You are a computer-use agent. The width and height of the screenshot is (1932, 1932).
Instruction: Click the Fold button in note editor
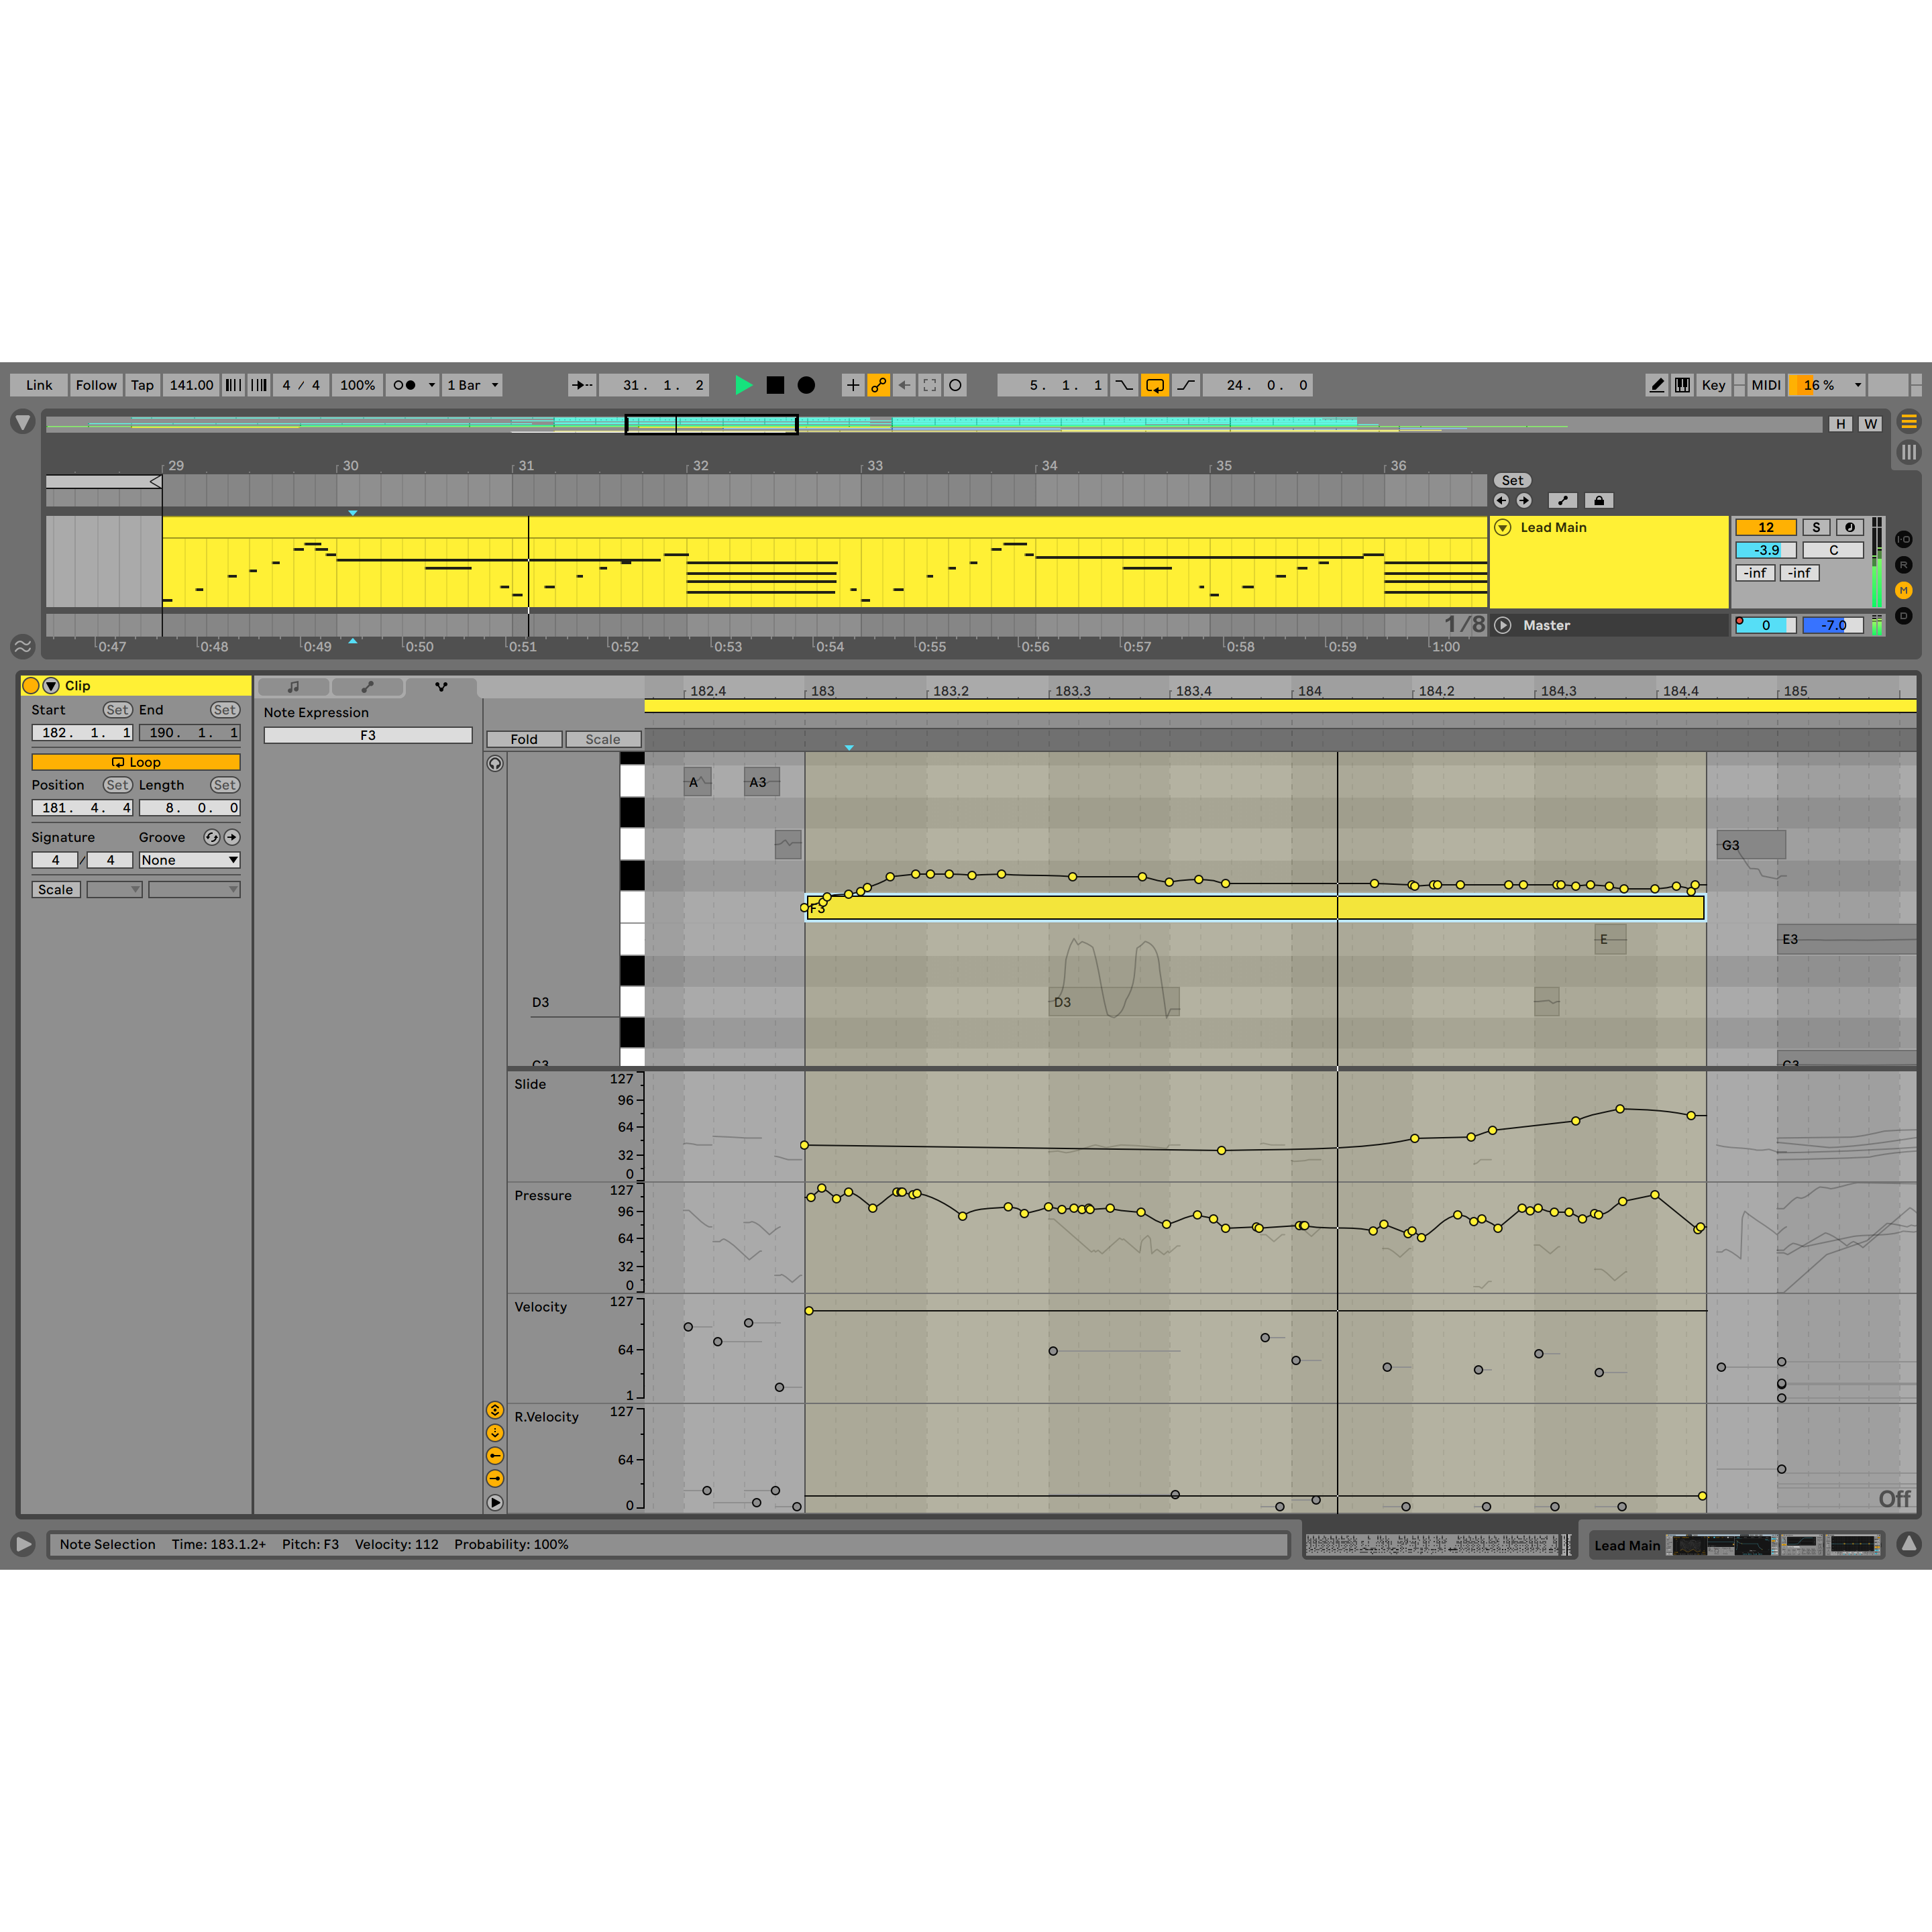point(524,739)
